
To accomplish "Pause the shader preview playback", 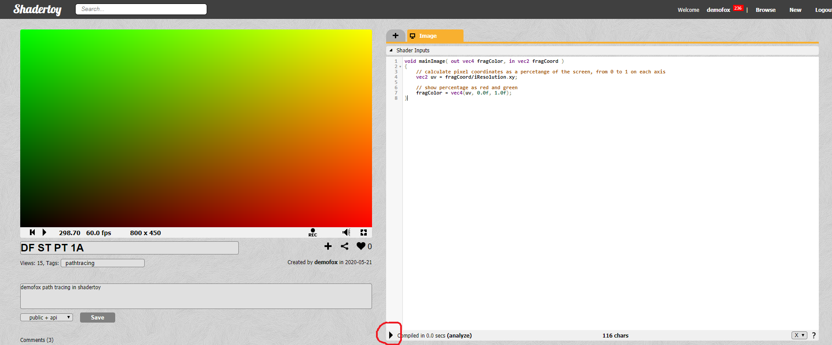I will pyautogui.click(x=44, y=232).
